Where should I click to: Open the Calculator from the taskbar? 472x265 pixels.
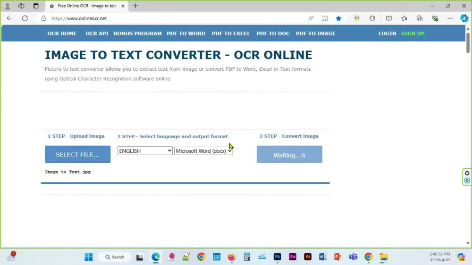click(x=247, y=257)
